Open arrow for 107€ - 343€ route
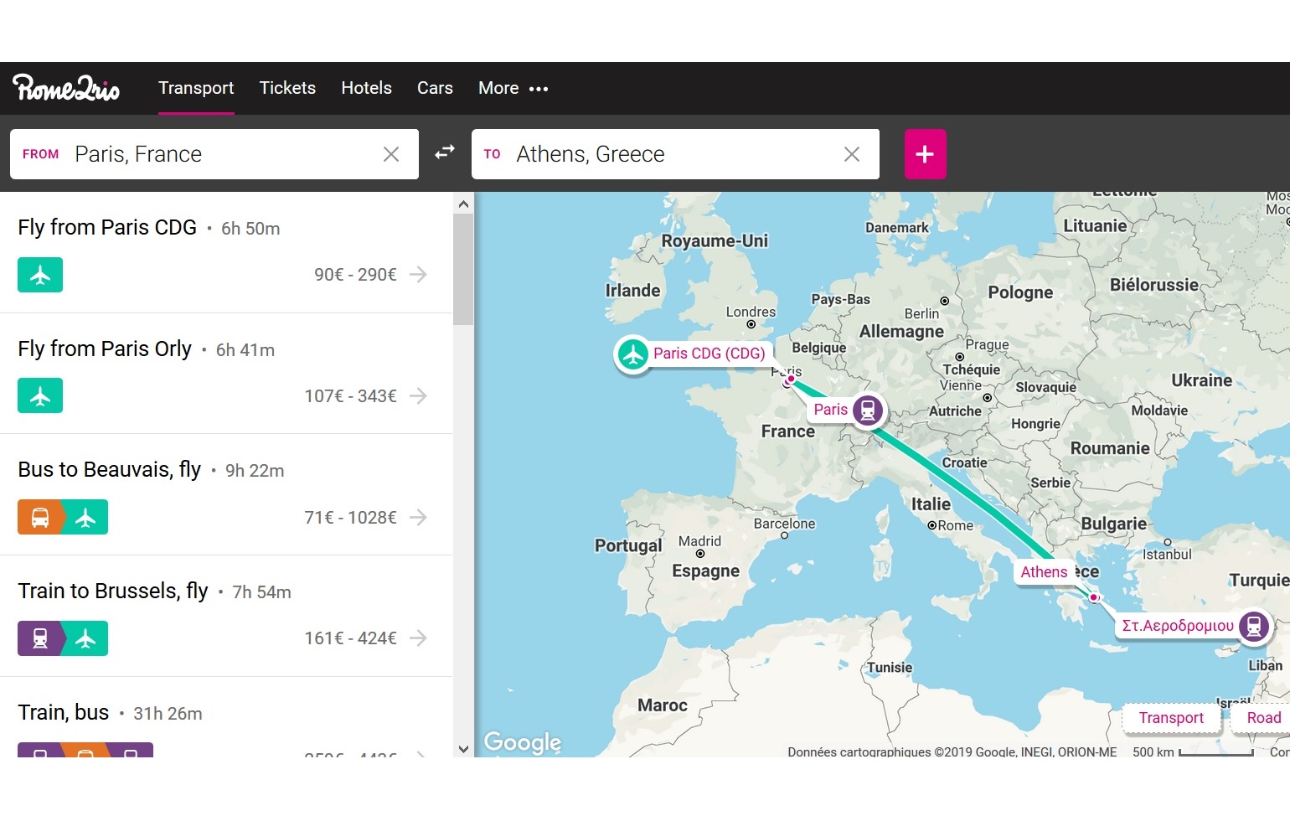 pyautogui.click(x=418, y=395)
